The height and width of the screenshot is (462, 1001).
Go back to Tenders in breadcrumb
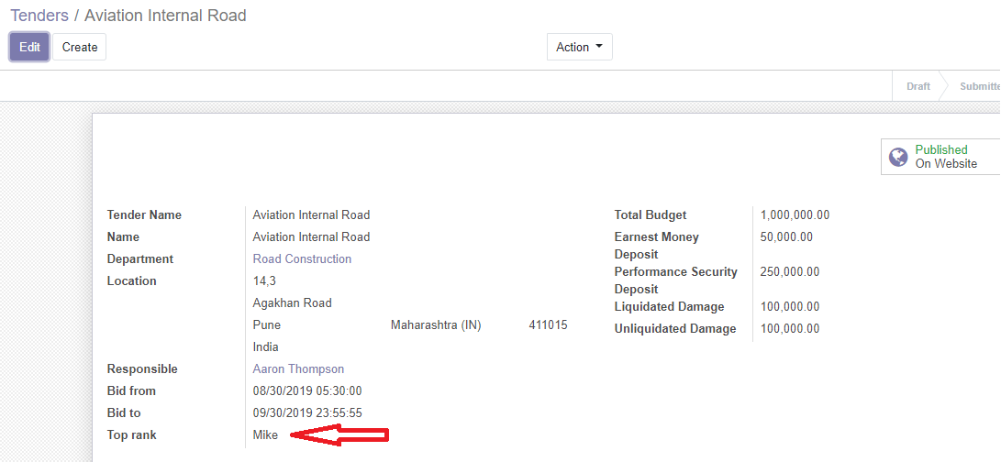point(39,16)
